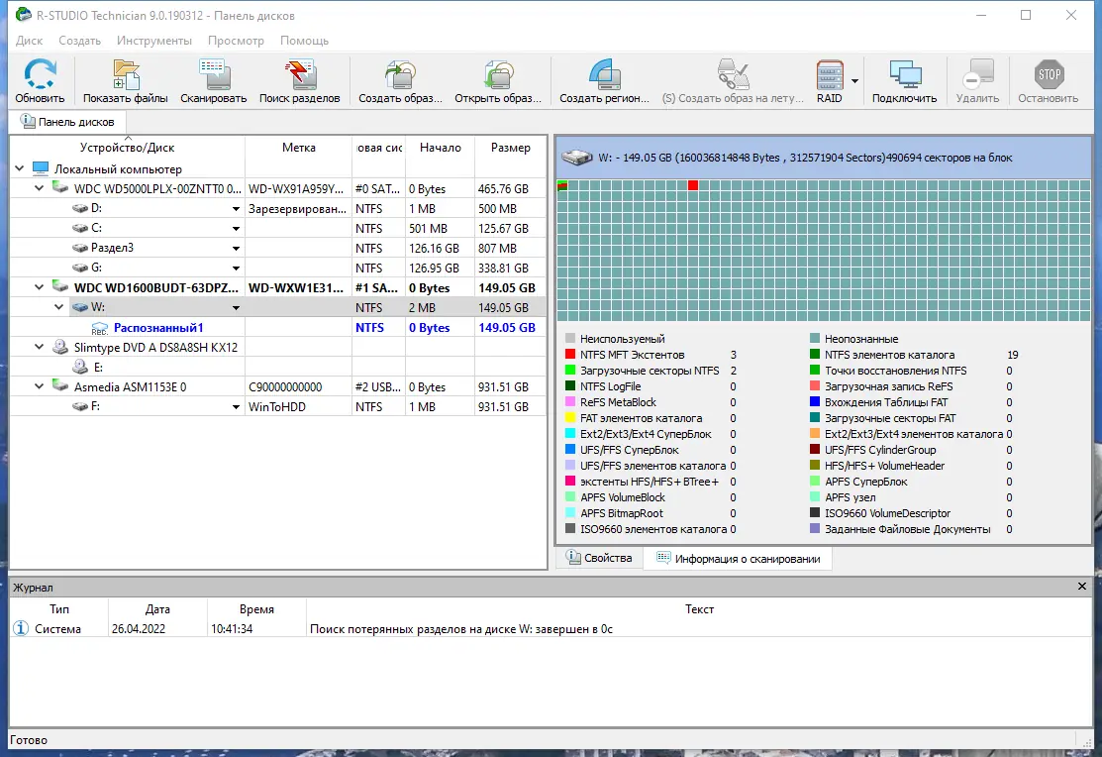1102x757 pixels.
Task: Click the journal info icon by Система
Action: (x=21, y=628)
